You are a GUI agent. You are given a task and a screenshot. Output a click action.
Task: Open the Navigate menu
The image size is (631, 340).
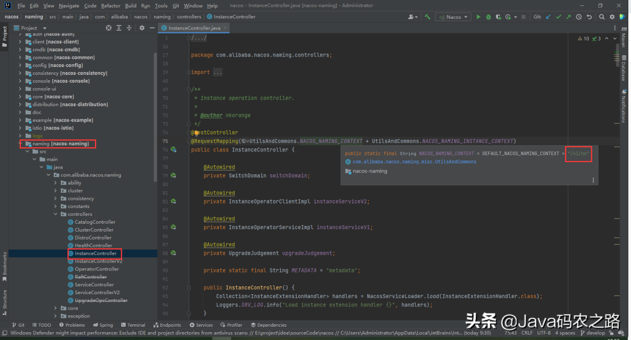point(69,6)
